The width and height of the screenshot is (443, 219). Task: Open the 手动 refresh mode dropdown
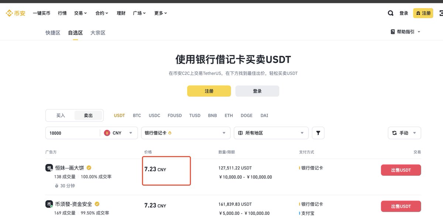(x=404, y=133)
